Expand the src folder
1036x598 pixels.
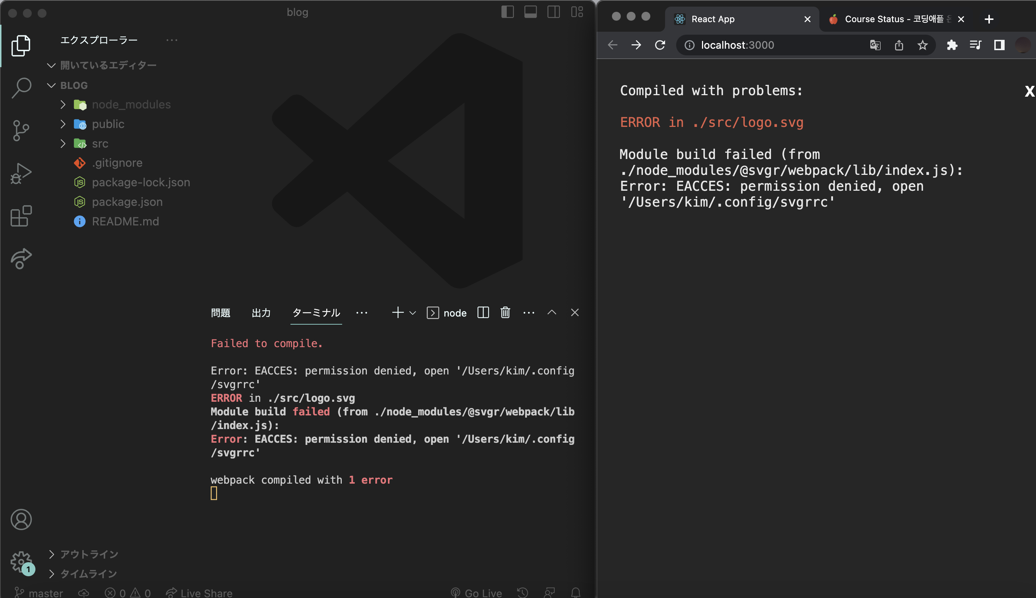63,144
